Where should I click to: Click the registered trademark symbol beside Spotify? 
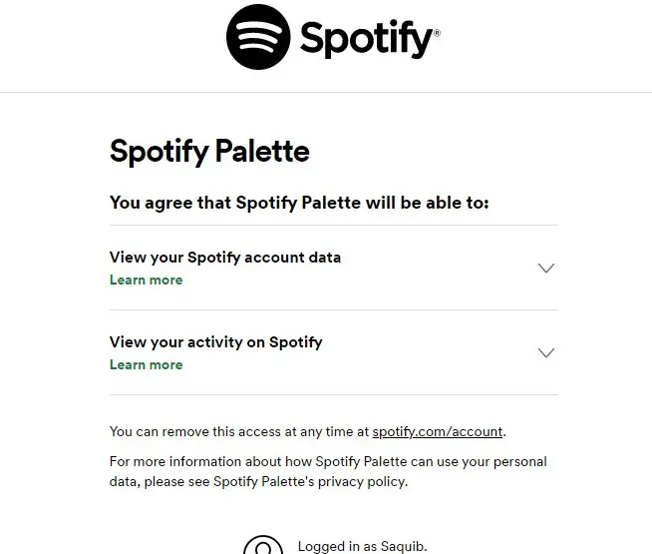(x=437, y=33)
